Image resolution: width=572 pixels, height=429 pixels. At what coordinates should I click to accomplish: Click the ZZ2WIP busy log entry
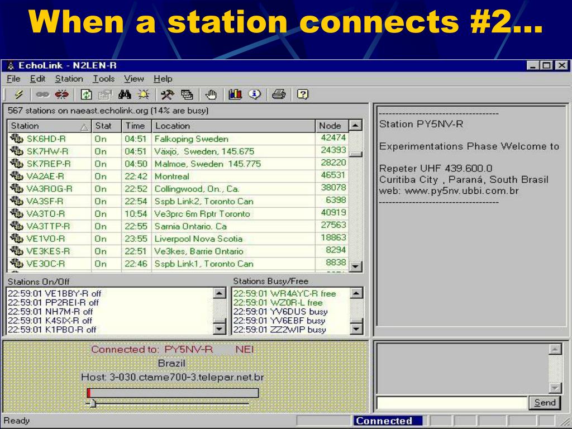coord(279,330)
